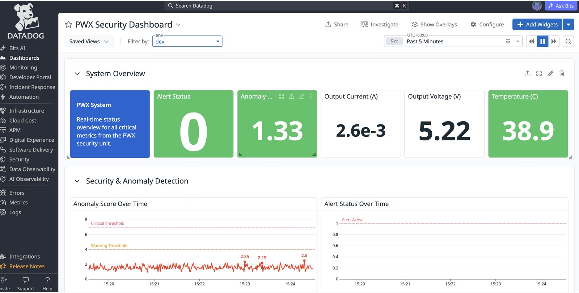Open the Anomaly widget more options menu
The width and height of the screenshot is (579, 293).
(x=311, y=96)
